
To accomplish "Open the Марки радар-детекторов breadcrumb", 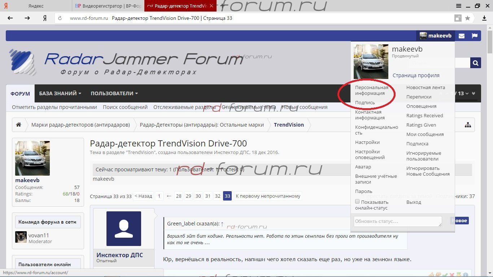I will [x=80, y=125].
